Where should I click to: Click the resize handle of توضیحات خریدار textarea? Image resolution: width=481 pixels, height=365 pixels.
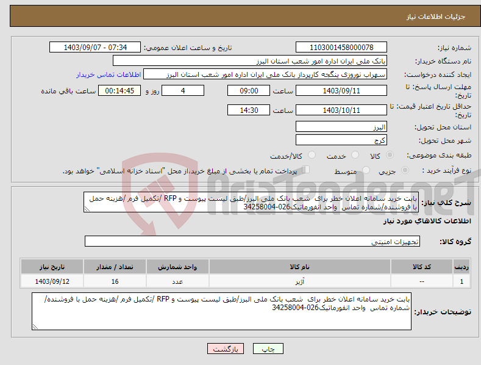35,327
